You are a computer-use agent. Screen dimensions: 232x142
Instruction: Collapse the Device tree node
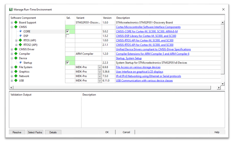point(12,58)
